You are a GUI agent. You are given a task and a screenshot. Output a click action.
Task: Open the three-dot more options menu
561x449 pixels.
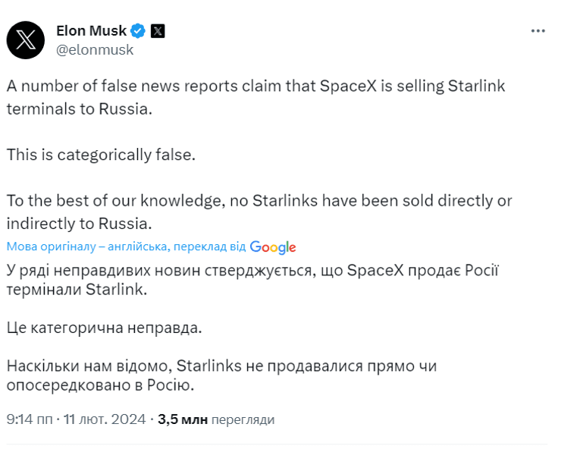(538, 31)
